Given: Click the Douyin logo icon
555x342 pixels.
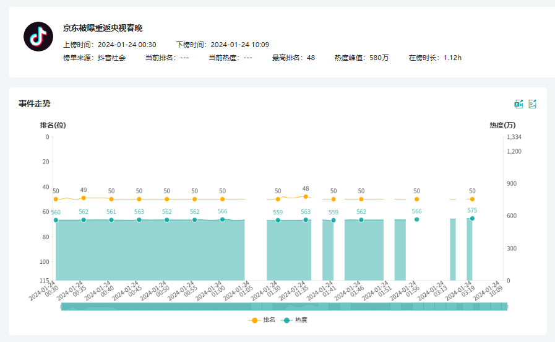Looking at the screenshot, I should click(x=38, y=37).
